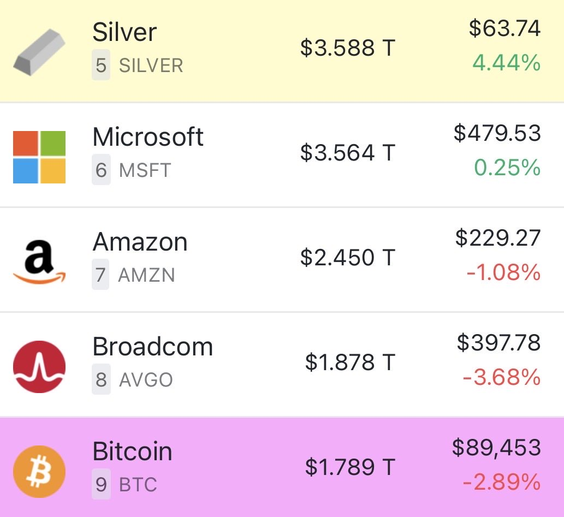Click the Microsoft four-color logo
564x517 pixels.
[x=39, y=157]
